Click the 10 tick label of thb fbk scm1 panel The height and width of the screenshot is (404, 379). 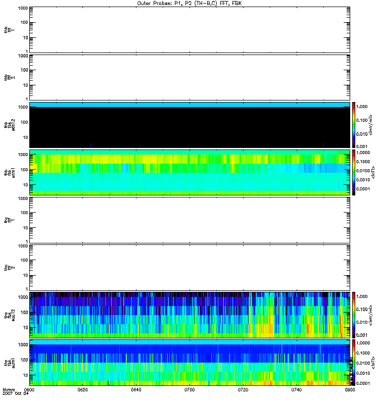pyautogui.click(x=26, y=185)
